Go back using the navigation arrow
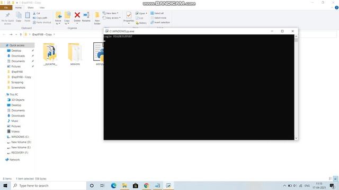 point(4,34)
